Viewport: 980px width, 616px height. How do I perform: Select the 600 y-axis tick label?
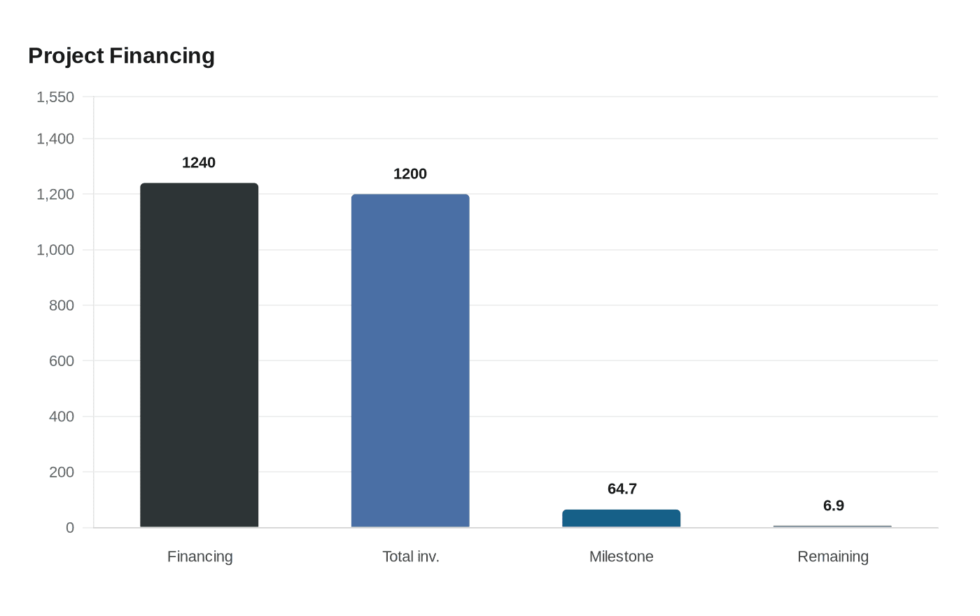point(62,361)
